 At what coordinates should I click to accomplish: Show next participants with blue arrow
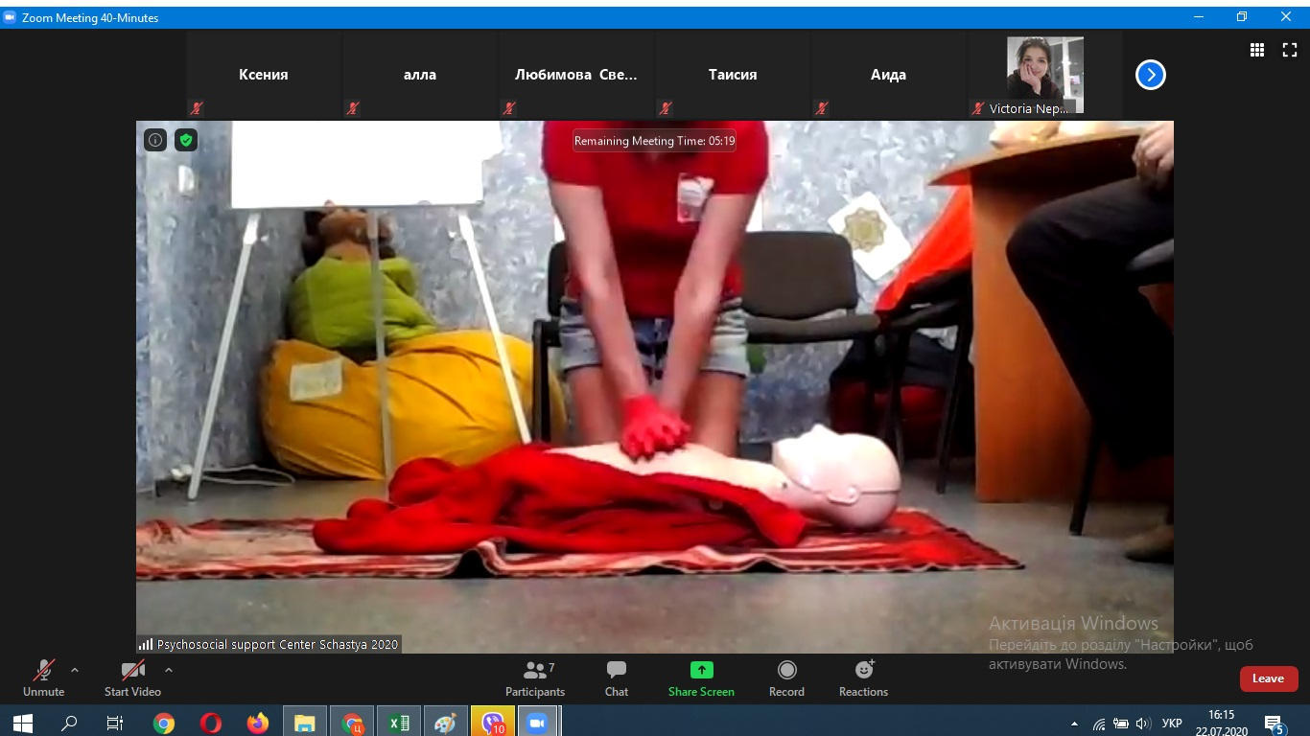point(1151,75)
